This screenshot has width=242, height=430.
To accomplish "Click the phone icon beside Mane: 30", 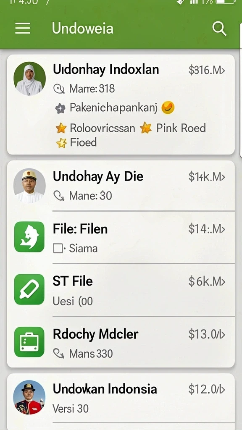I will click(x=59, y=196).
